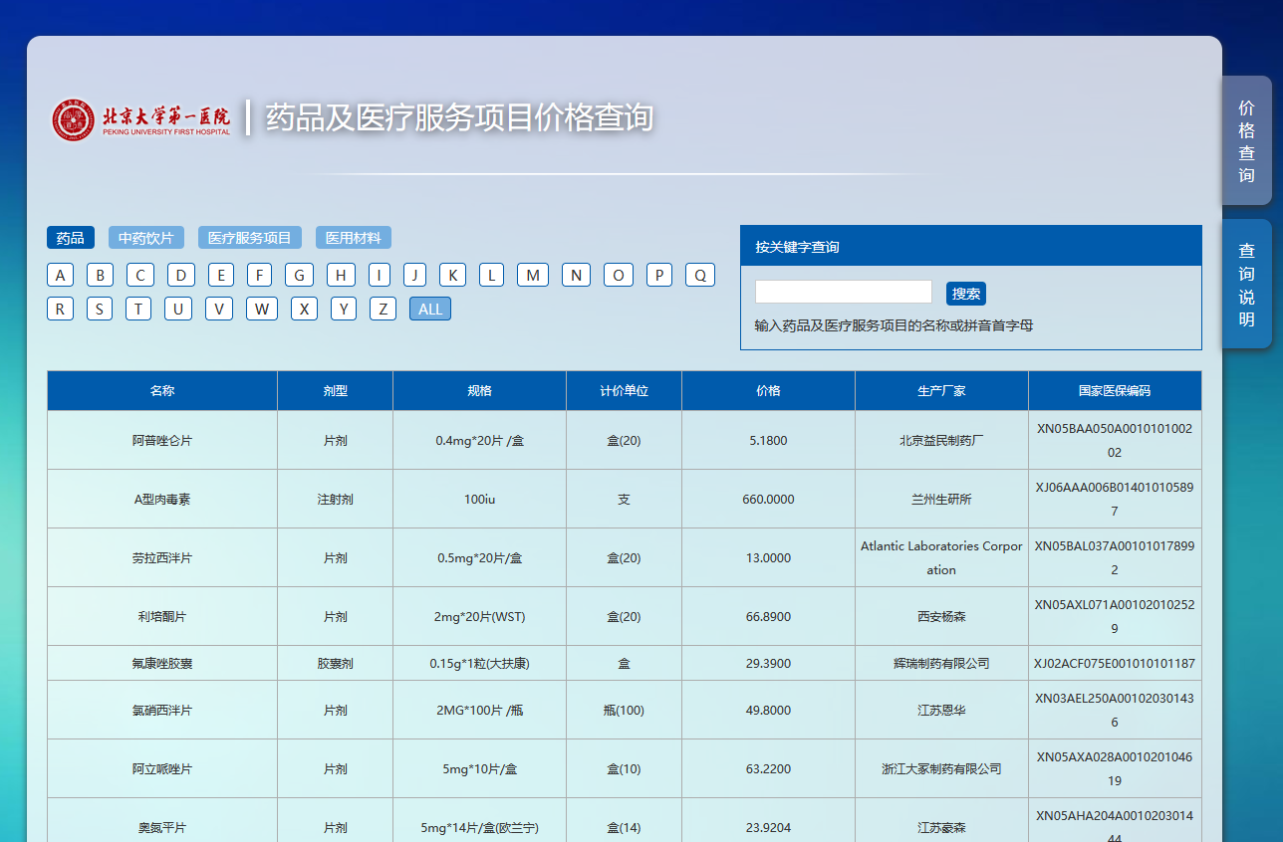This screenshot has height=842, width=1283.
Task: Select the A型肉毒素 drug name
Action: (162, 499)
